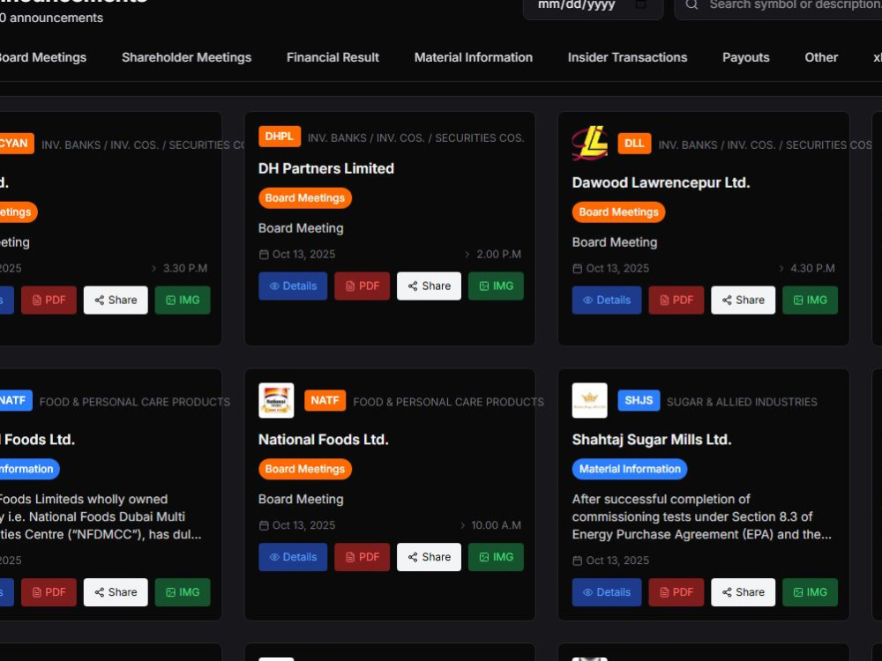Share National Foods Board Meeting announcement
The height and width of the screenshot is (661, 882).
point(430,557)
